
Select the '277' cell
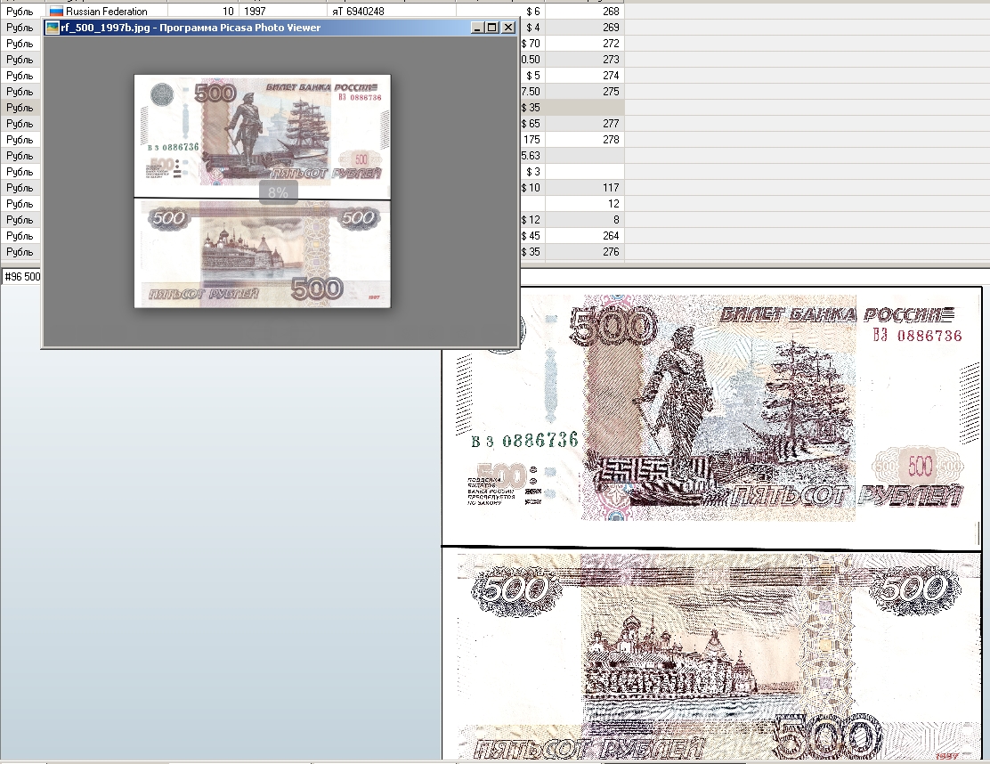pos(585,124)
